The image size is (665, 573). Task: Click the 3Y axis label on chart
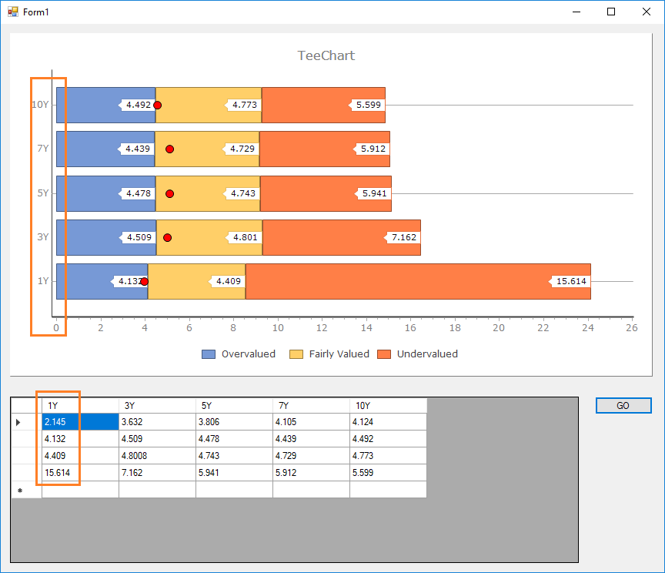point(43,237)
